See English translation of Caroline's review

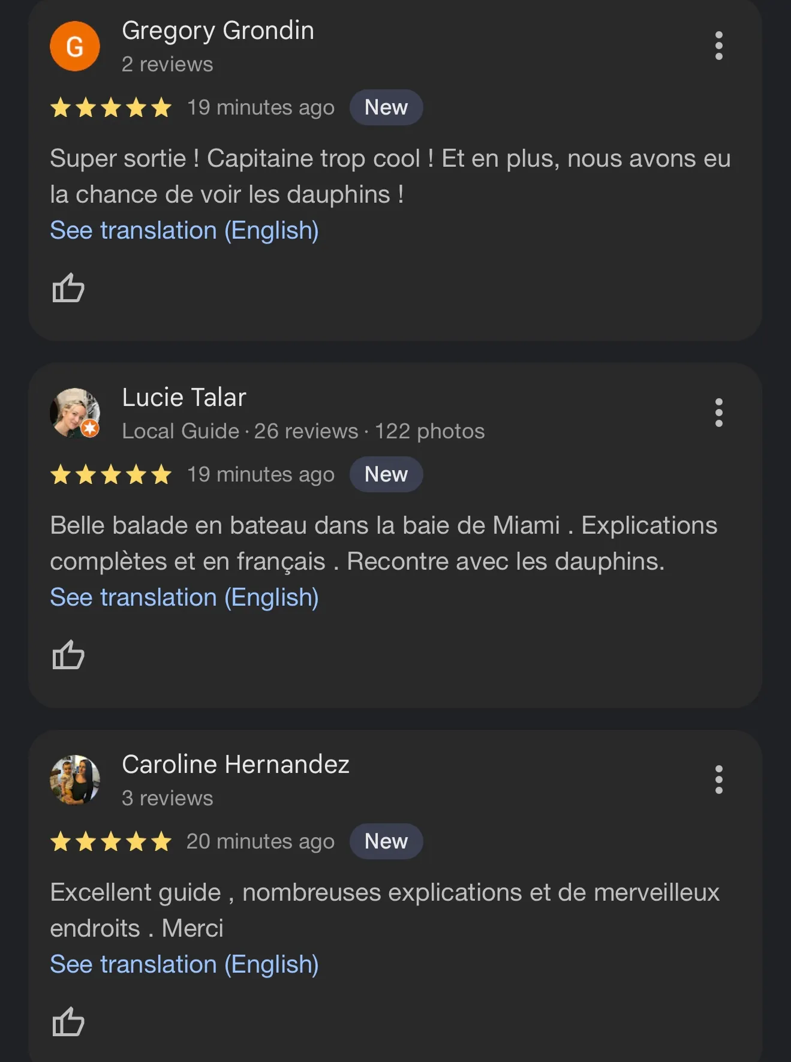pyautogui.click(x=184, y=965)
